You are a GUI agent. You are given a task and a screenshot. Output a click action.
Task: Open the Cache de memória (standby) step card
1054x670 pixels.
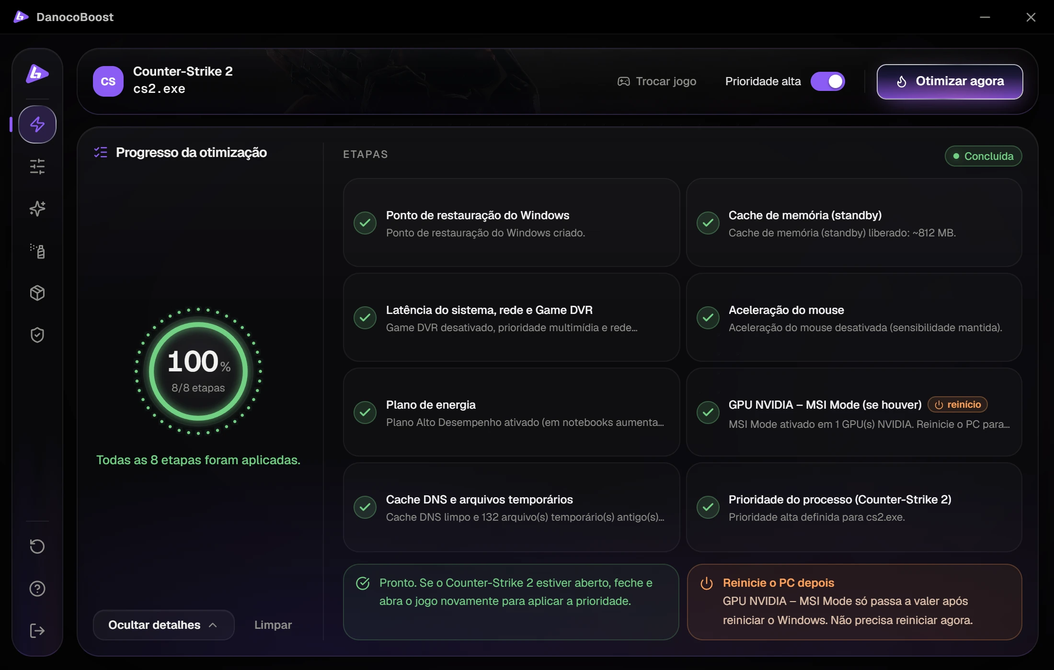[x=854, y=223]
